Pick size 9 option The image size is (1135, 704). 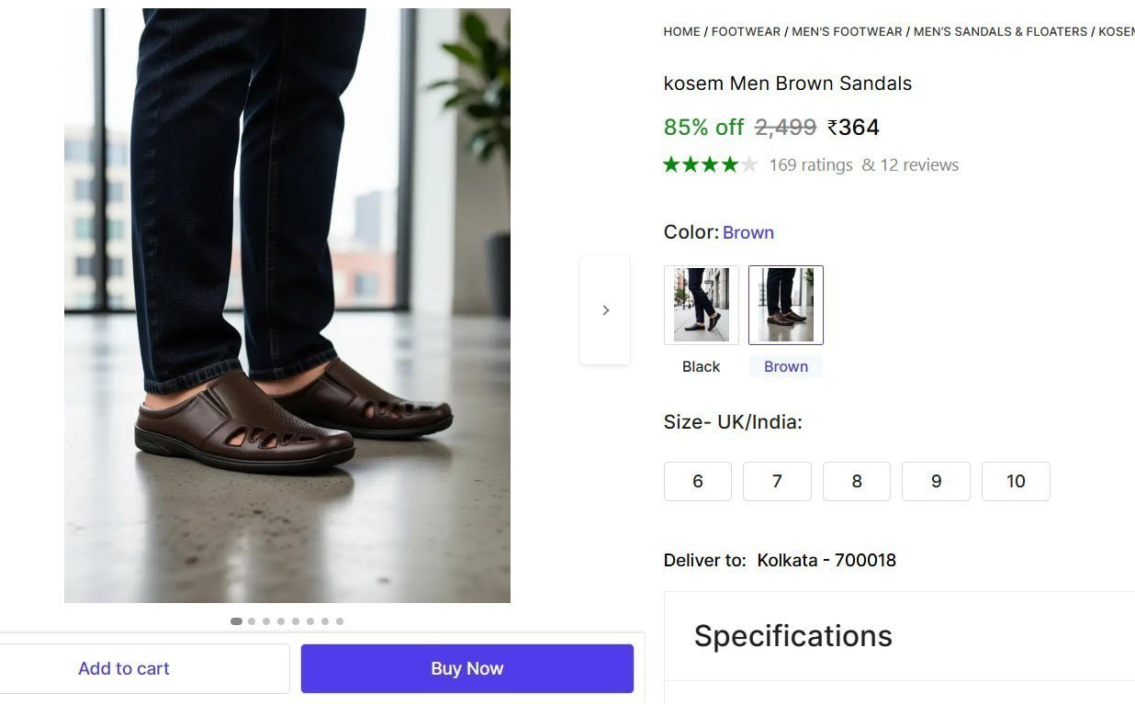pos(936,481)
